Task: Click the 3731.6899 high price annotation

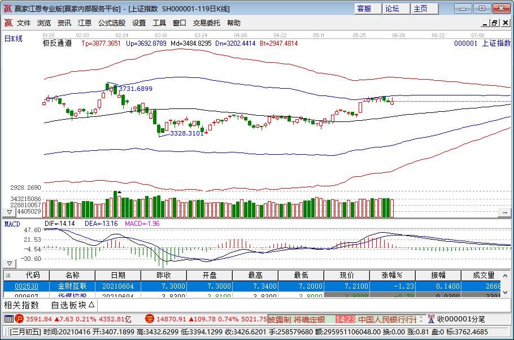Action: click(x=136, y=89)
